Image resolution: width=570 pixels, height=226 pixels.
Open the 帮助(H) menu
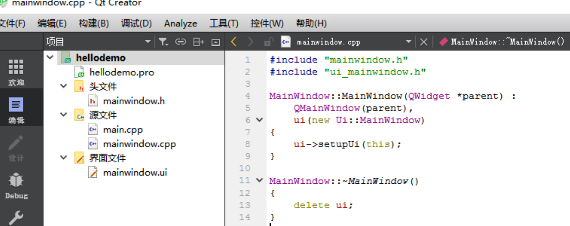[311, 23]
